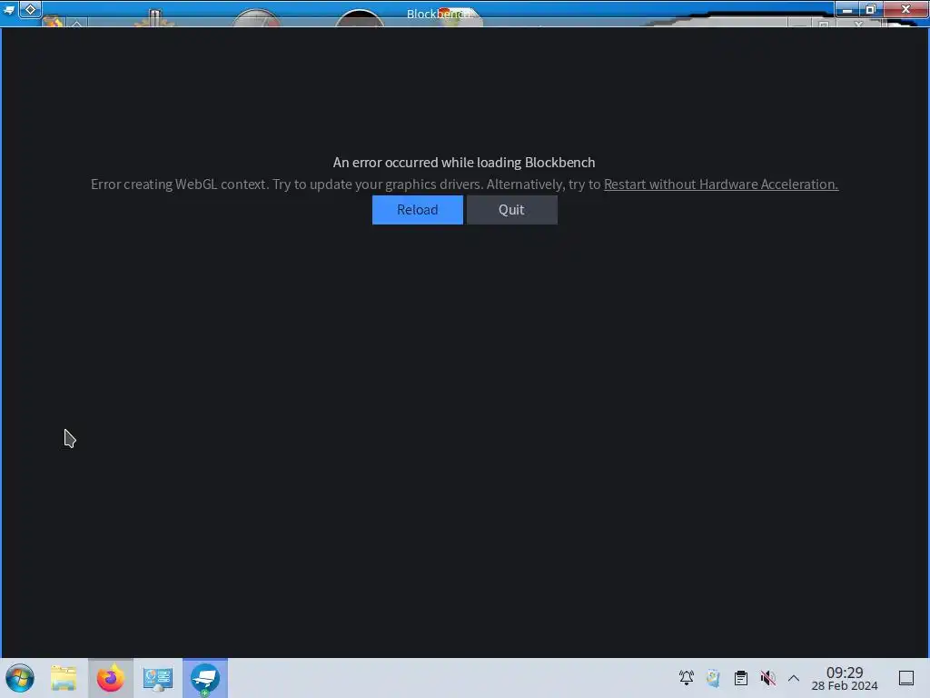
Task: Toggle the diamond pin icon in title bar
Action: click(x=30, y=9)
